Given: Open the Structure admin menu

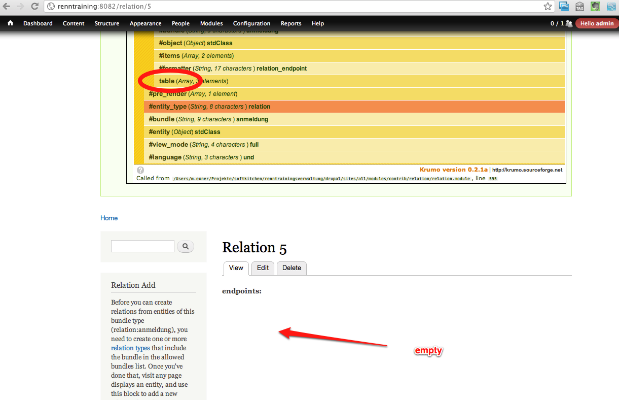Looking at the screenshot, I should coord(107,23).
